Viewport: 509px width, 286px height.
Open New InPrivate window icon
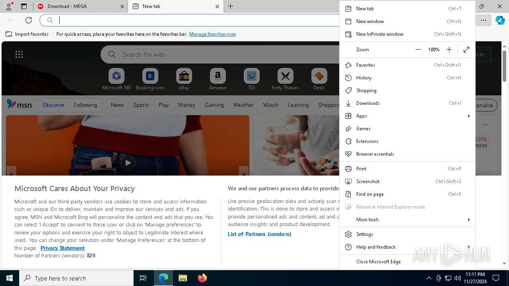[x=348, y=34]
